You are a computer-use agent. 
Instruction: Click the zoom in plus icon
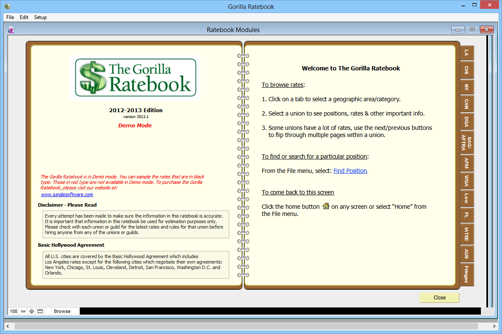31,311
